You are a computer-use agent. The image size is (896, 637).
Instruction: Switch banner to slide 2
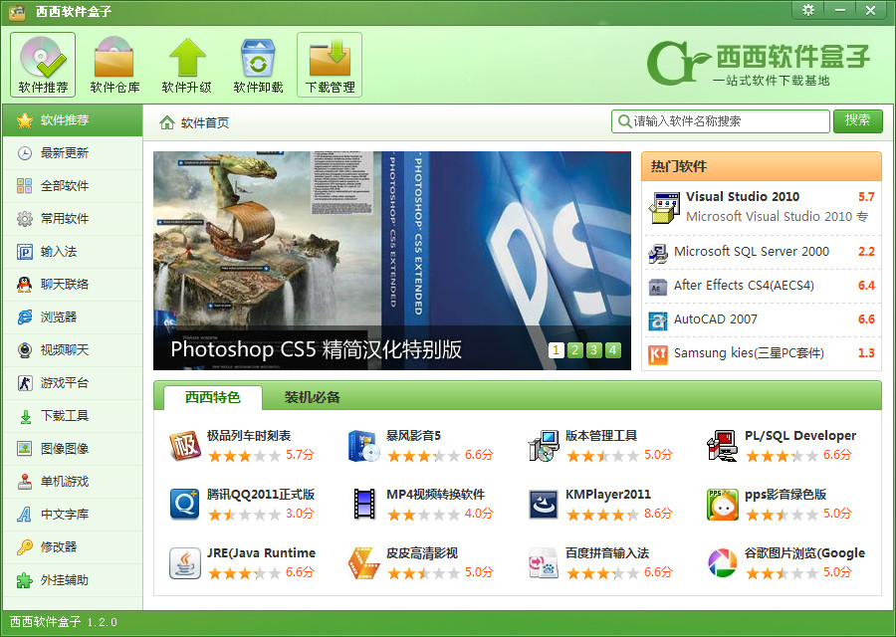click(574, 350)
